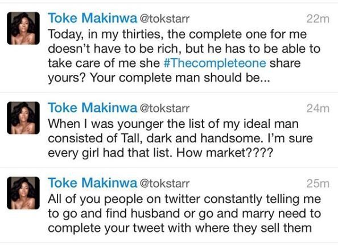Open @tokstarr handle in the third tweet

[164, 184]
